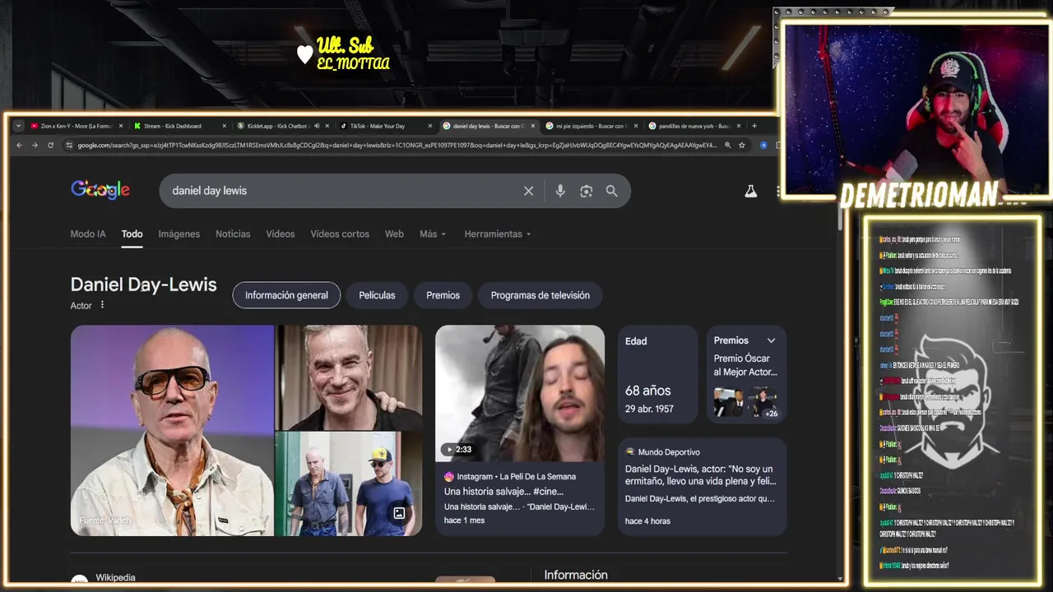Open the smiling gray-haired man photo
This screenshot has height=592, width=1053.
[349, 377]
